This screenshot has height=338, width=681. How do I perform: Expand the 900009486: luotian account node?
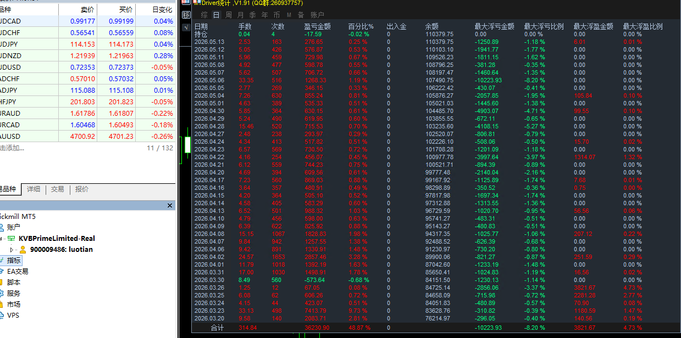pos(12,249)
